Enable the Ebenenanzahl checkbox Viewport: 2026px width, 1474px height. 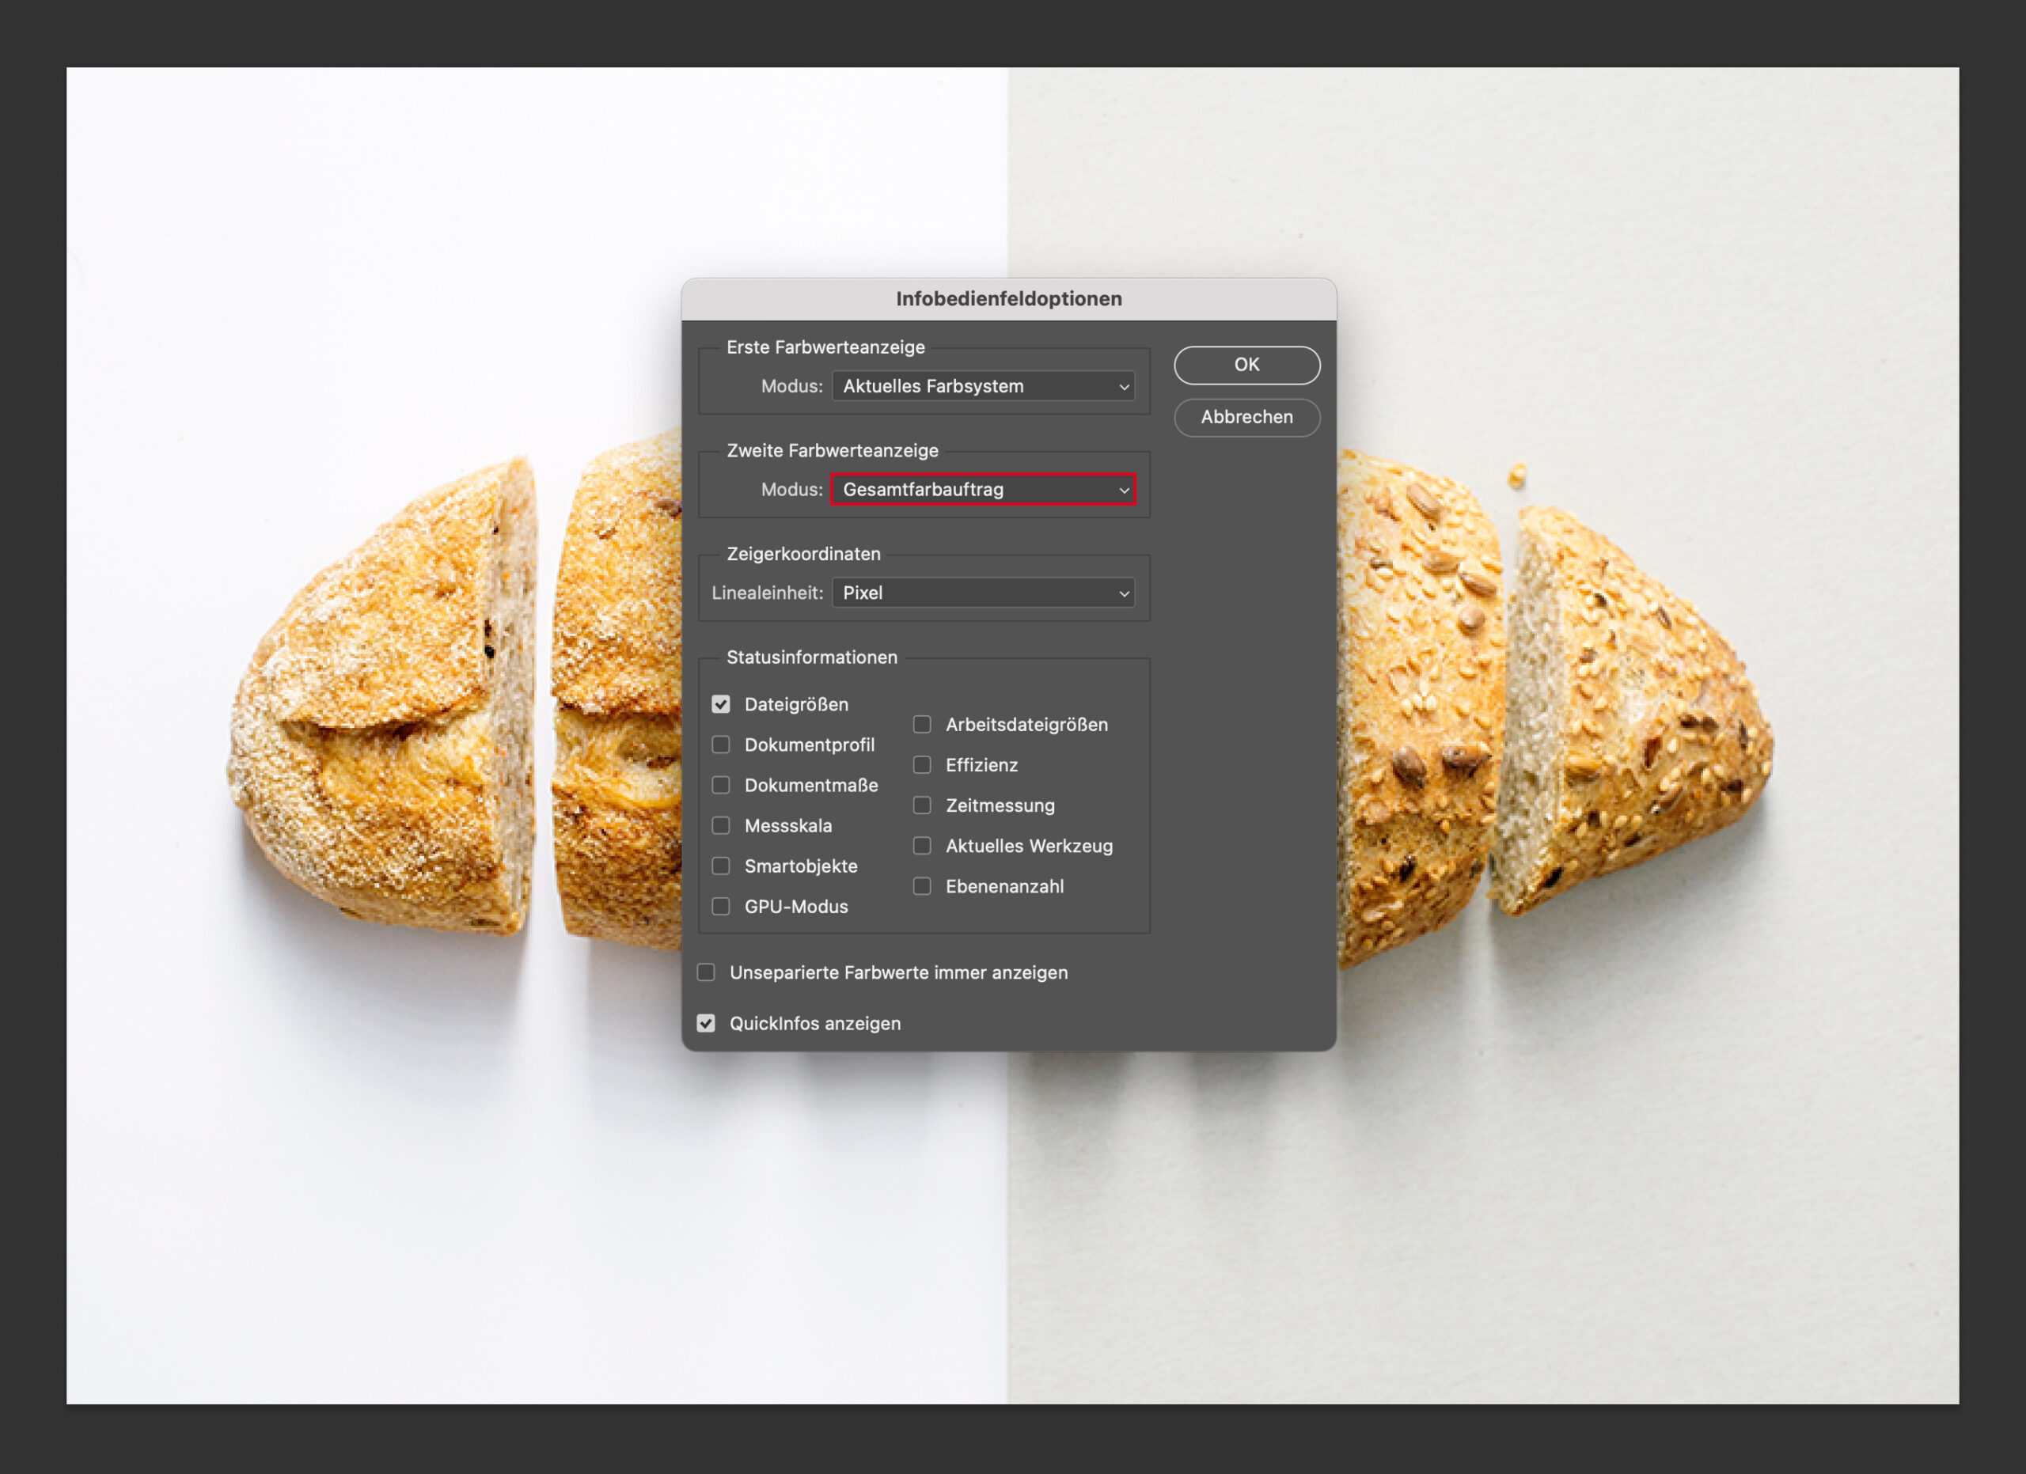pos(922,887)
